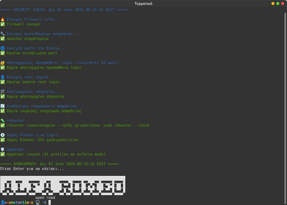Click the text 'AppArmor...' heading
The width and height of the screenshot is (287, 205).
[19, 149]
